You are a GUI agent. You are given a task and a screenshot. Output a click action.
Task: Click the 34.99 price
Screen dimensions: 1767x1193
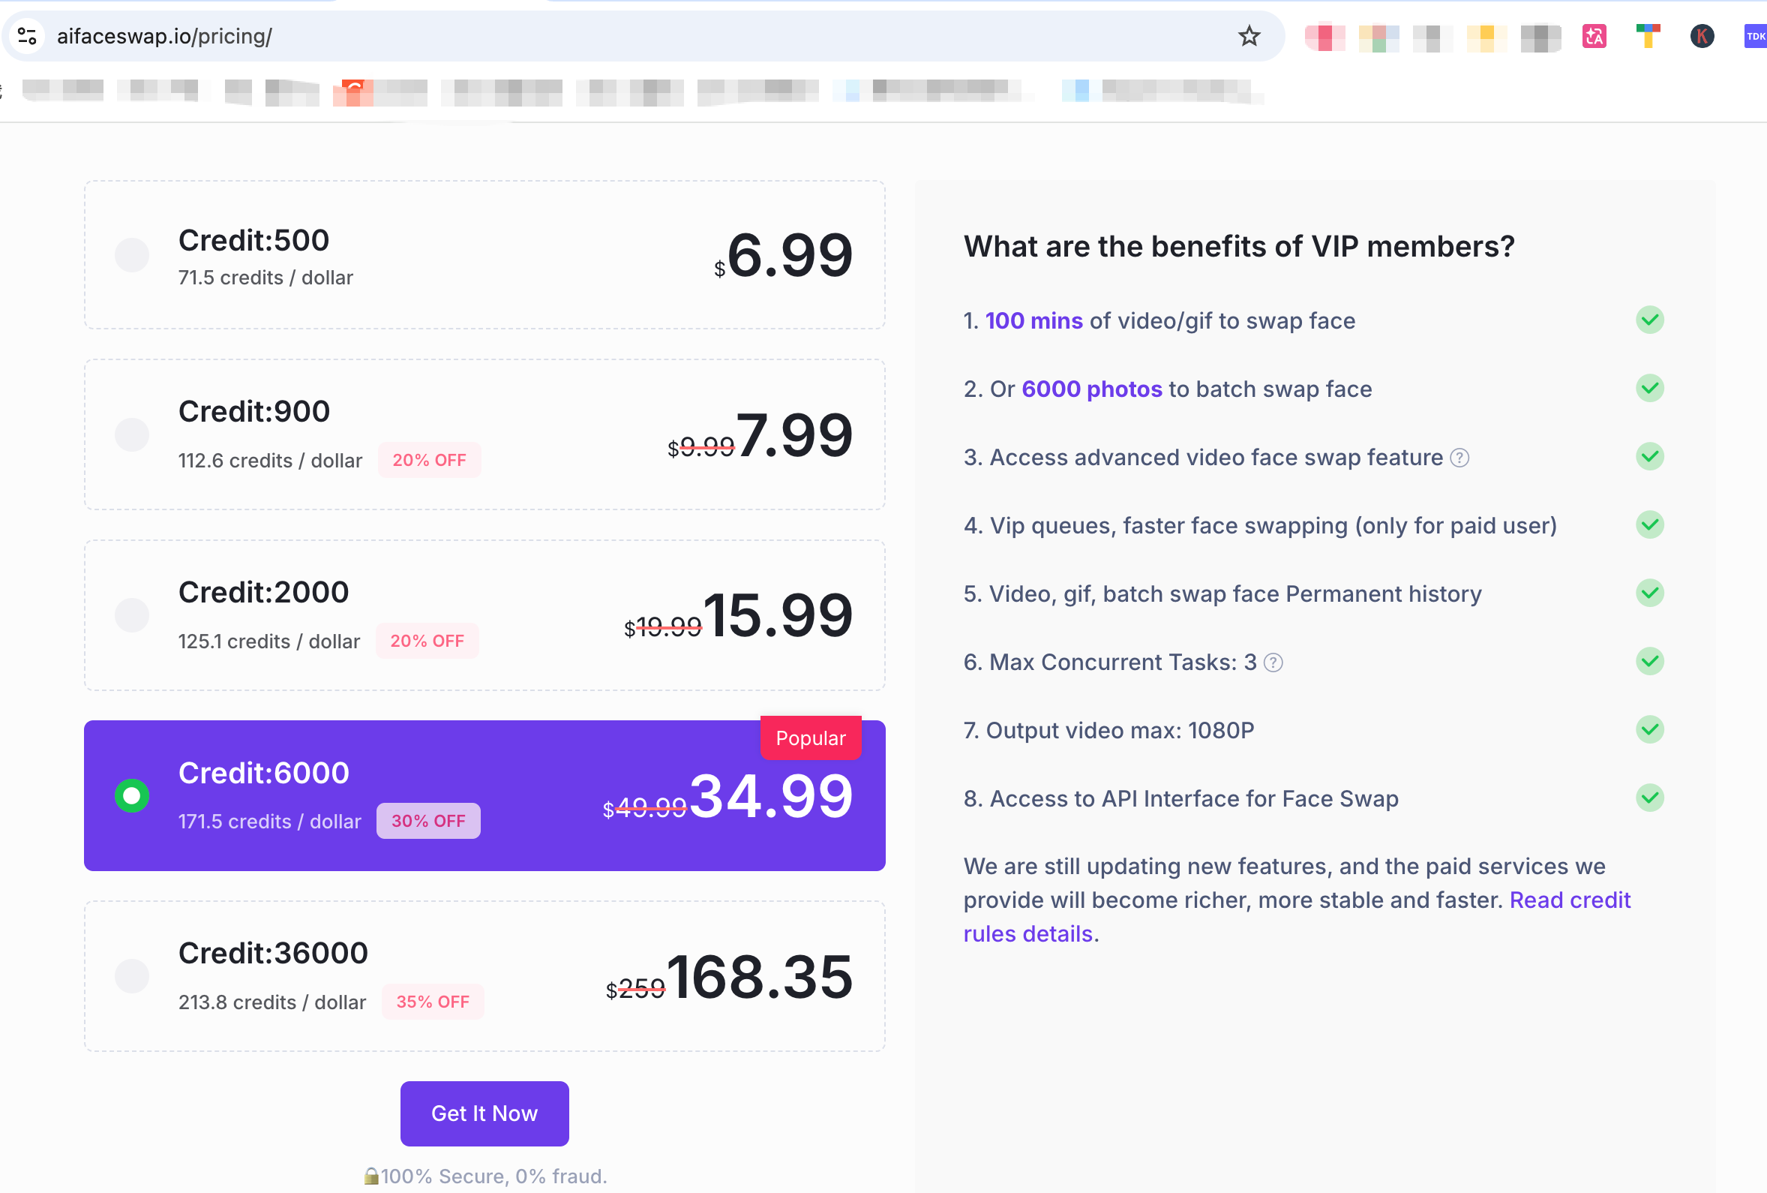point(771,796)
